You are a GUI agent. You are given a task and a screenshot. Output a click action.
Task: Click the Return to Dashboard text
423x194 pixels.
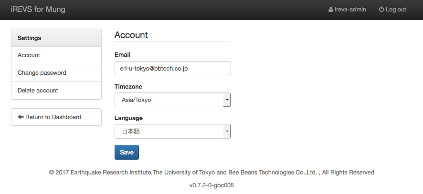pyautogui.click(x=53, y=117)
